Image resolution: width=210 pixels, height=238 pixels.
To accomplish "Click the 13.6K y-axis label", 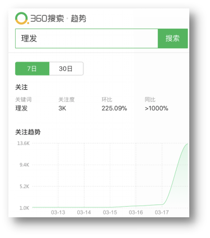I will (x=24, y=143).
